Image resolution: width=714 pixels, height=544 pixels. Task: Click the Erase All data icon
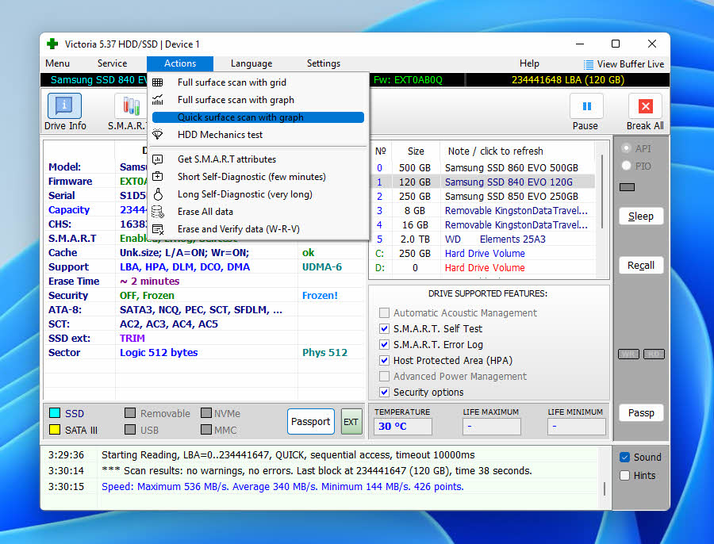tap(158, 212)
